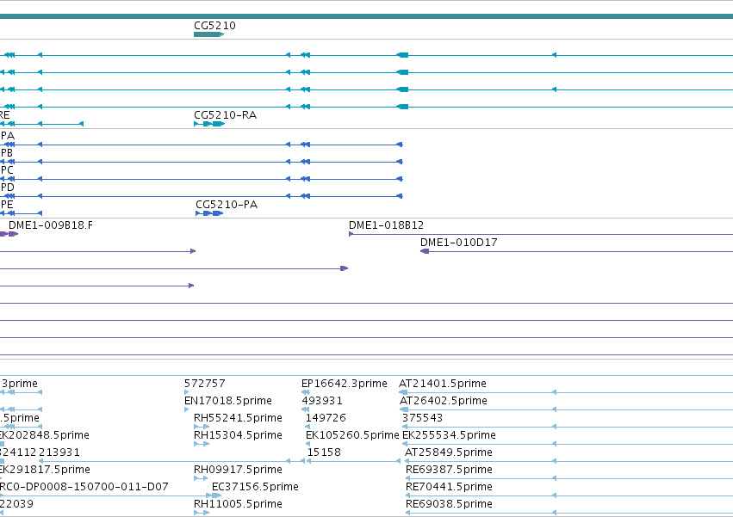Click the EK202848.5prime EST label
The height and width of the screenshot is (517, 733).
(x=45, y=435)
